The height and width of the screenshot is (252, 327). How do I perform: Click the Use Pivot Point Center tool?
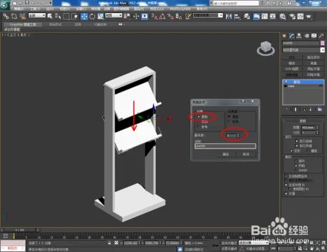click(126, 16)
